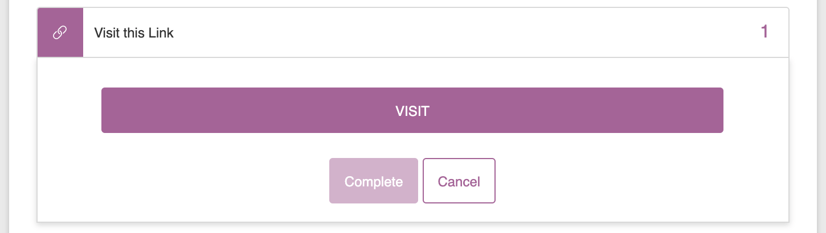The height and width of the screenshot is (233, 826).
Task: Click the purple square link icon
Action: coord(60,32)
